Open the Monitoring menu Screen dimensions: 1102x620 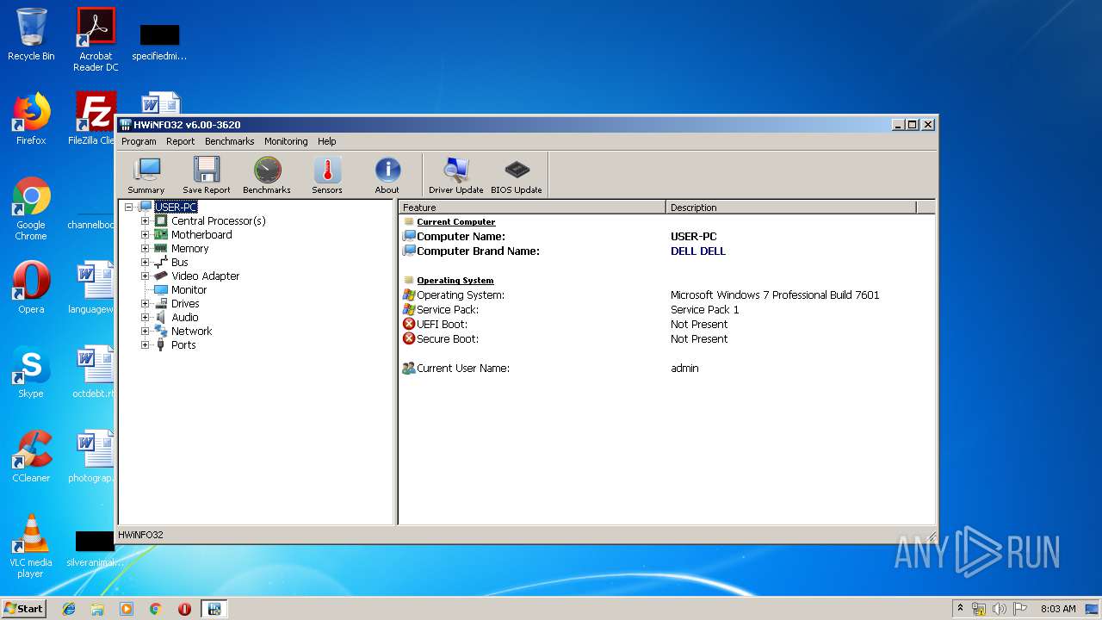286,141
